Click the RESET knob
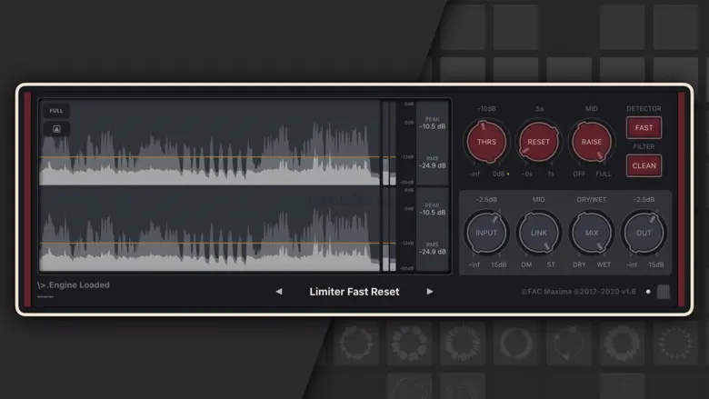Screen dimensions: 709x399 tap(538, 142)
